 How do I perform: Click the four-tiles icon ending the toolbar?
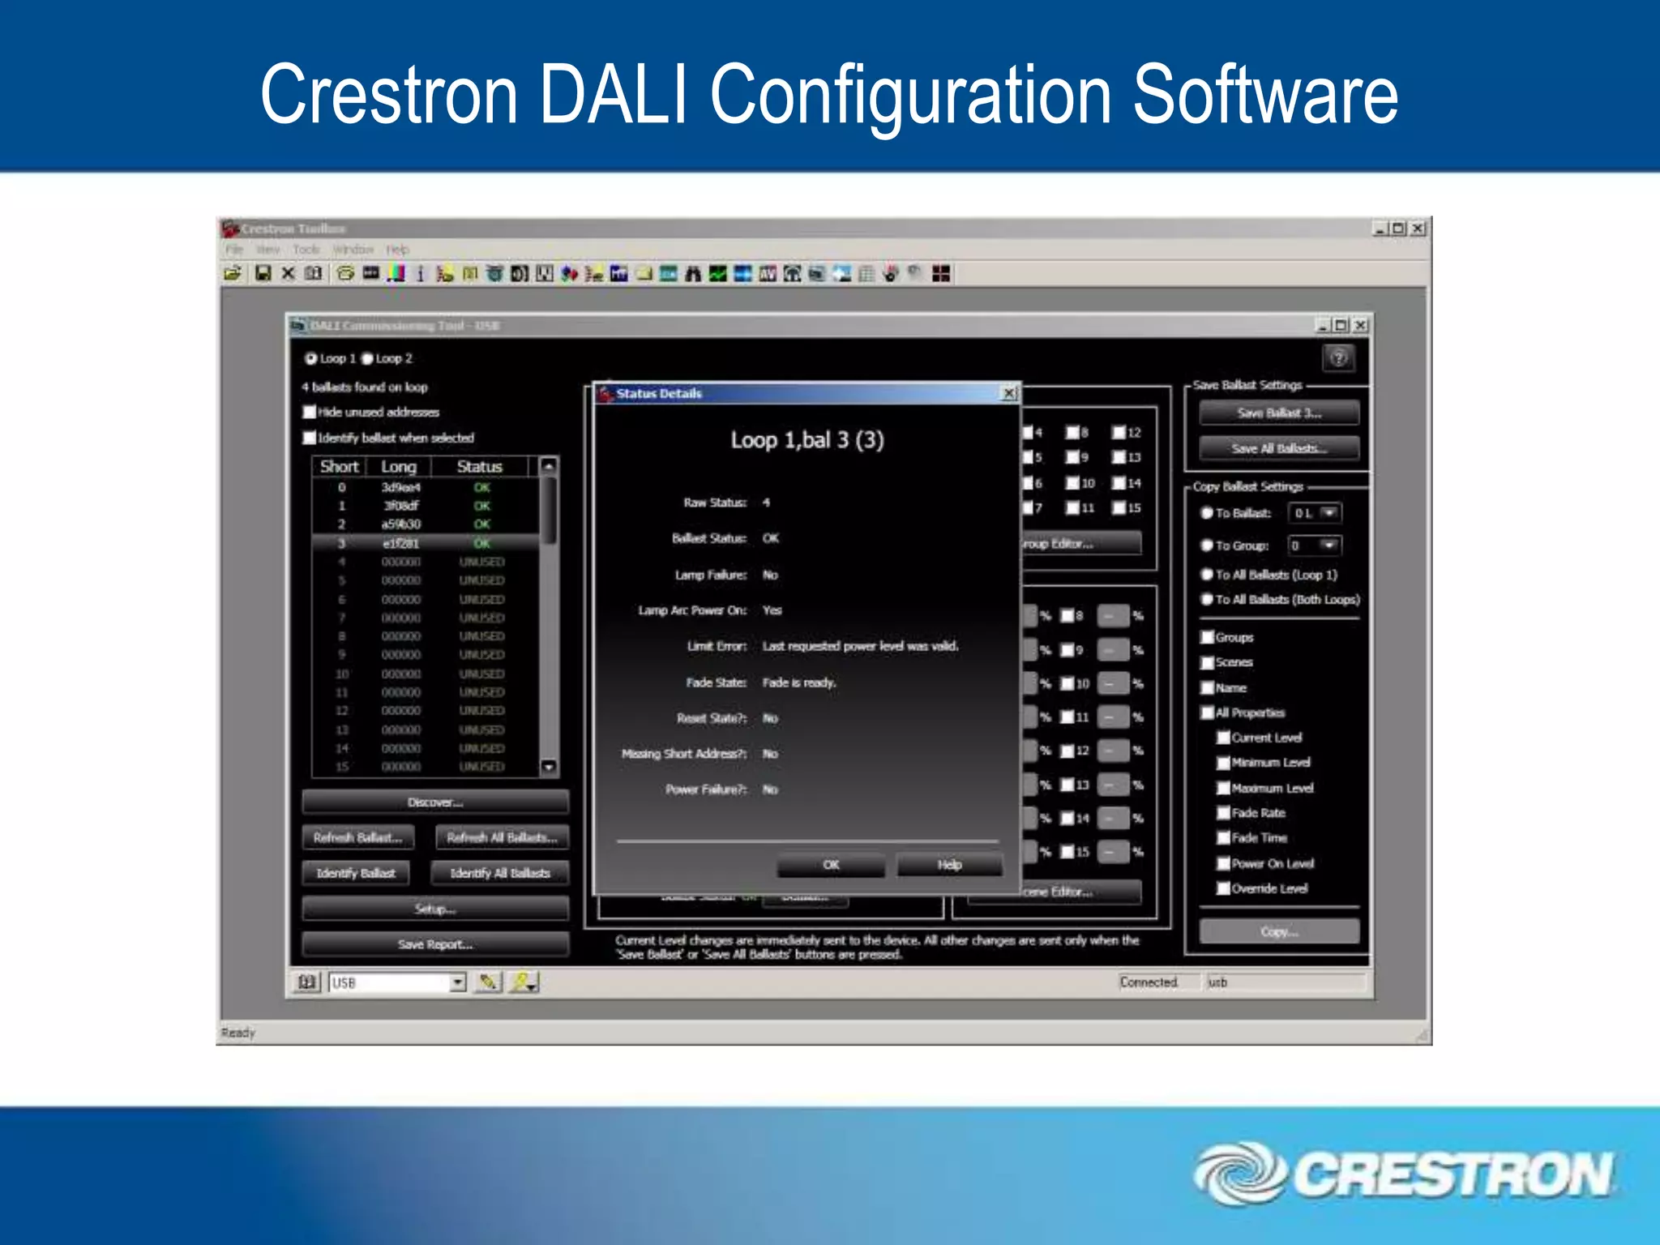(x=941, y=273)
